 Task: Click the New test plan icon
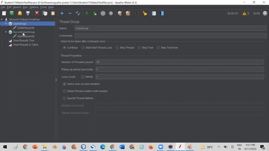tap(4, 13)
